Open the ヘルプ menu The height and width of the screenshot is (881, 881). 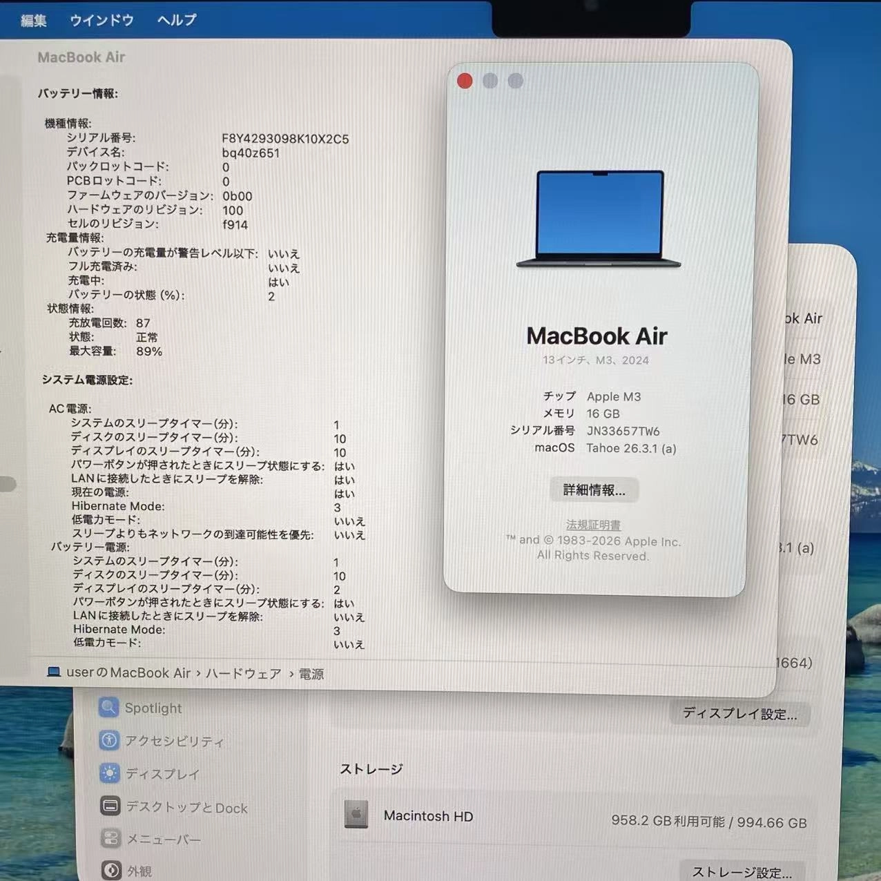[177, 20]
